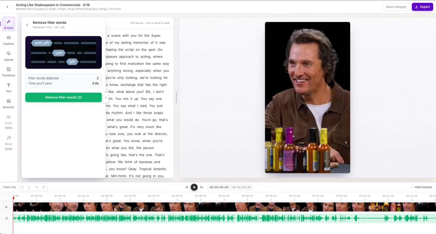
Task: Open the Transitions panel
Action: coord(8,72)
